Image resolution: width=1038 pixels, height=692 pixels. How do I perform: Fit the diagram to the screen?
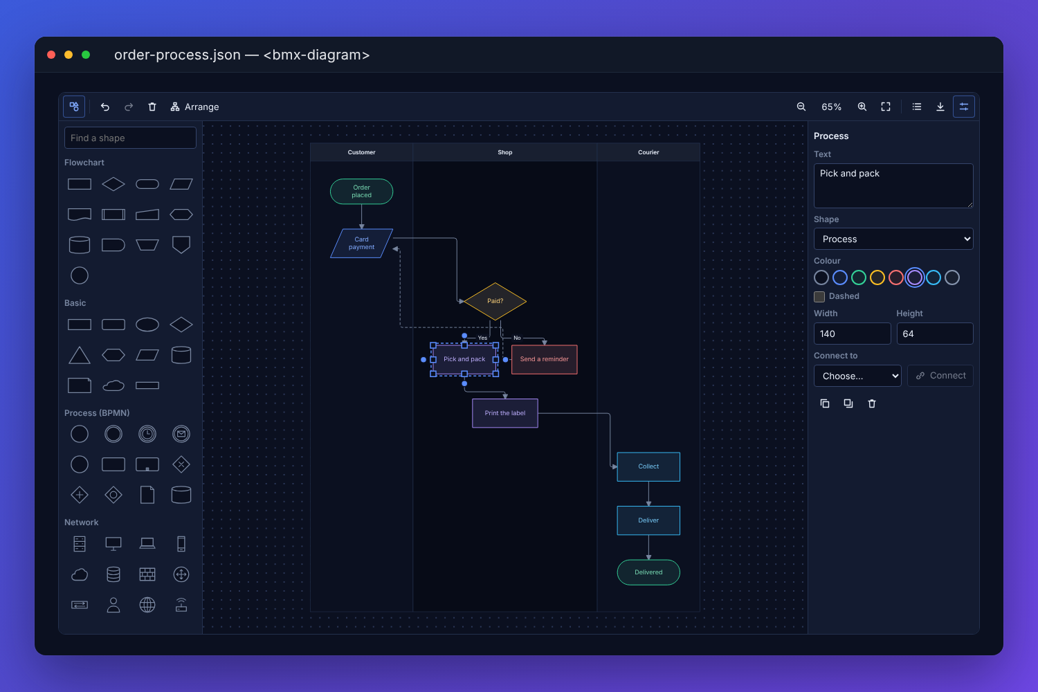click(886, 107)
